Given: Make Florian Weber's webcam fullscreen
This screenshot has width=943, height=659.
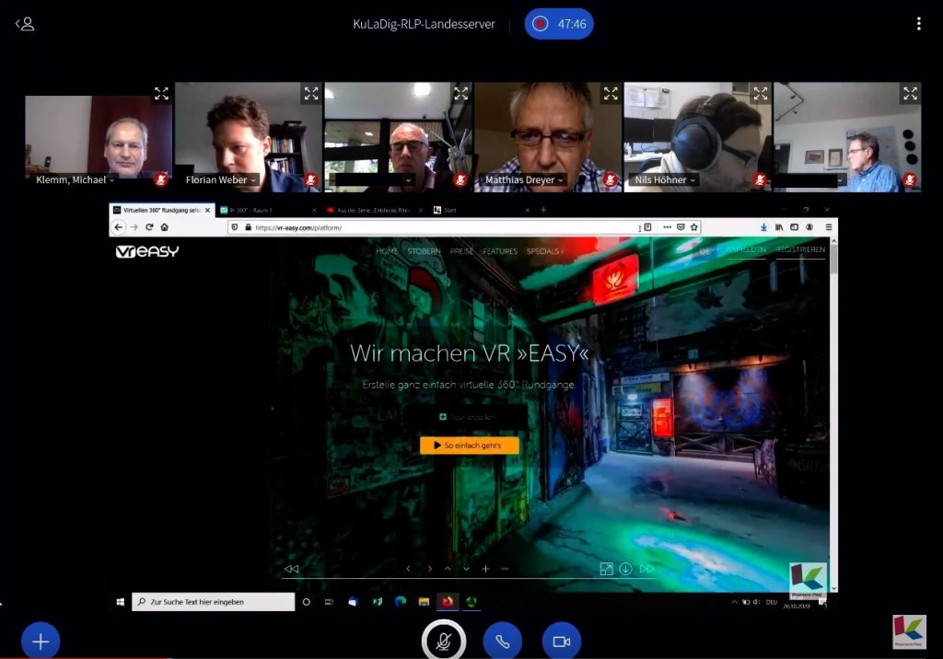Looking at the screenshot, I should [x=311, y=93].
